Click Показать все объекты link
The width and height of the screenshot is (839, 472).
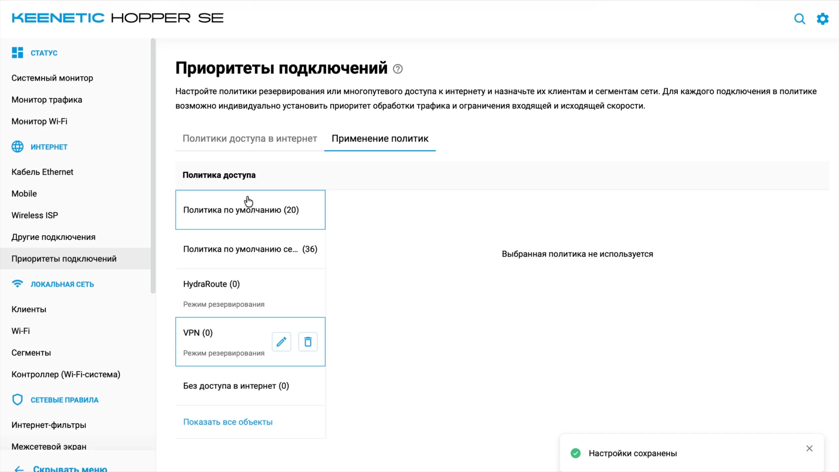(x=228, y=422)
